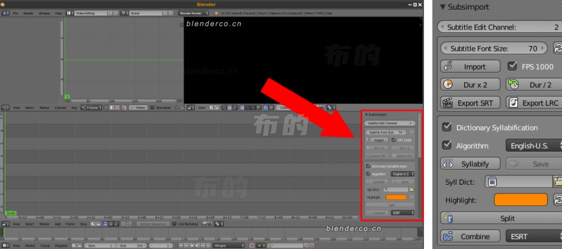Click Syllabify in the enlarged panel
This screenshot has width=562, height=249.
470,164
